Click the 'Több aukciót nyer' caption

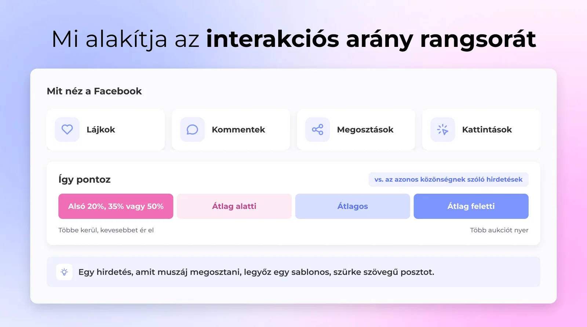(x=499, y=230)
